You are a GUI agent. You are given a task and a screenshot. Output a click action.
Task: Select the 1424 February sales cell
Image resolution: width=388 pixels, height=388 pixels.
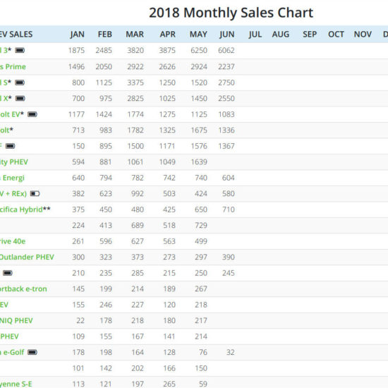pos(104,114)
